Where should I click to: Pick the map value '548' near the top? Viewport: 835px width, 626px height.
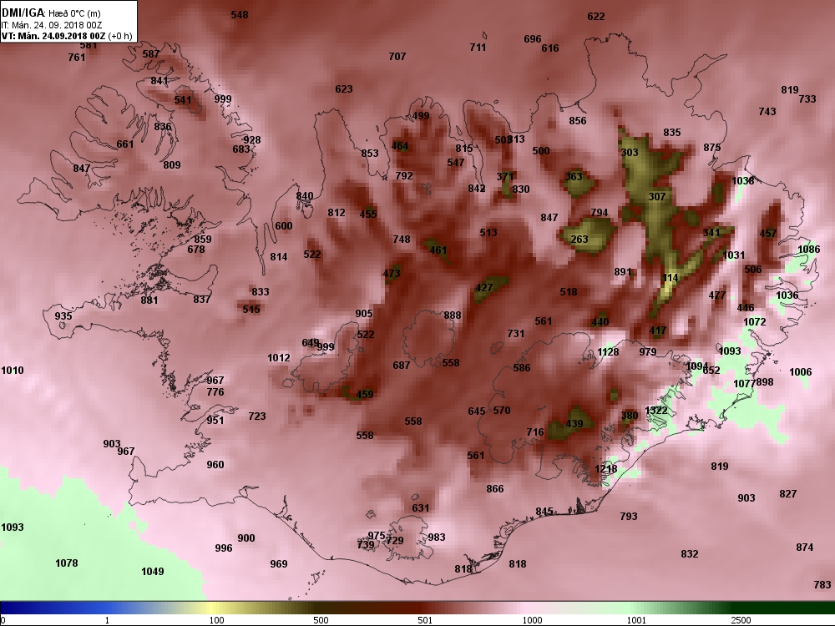pos(240,15)
